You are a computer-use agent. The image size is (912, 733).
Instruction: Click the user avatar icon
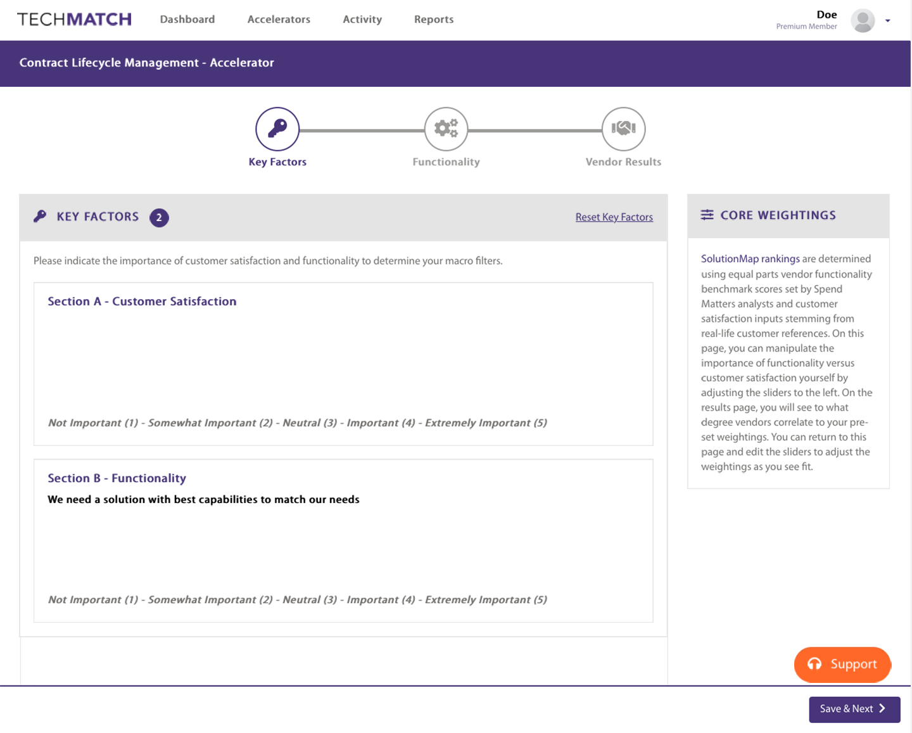(863, 20)
